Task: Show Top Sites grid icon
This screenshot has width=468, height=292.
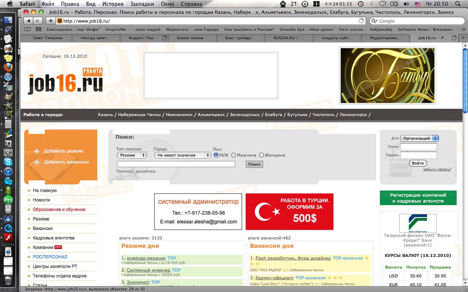Action: pyautogui.click(x=38, y=30)
